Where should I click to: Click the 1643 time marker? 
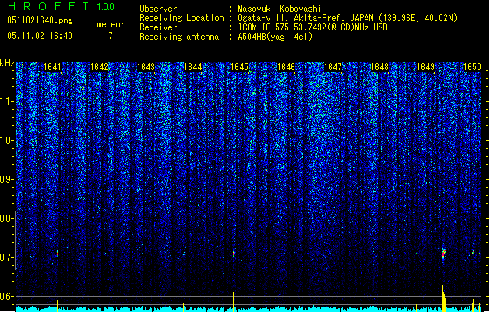146,67
